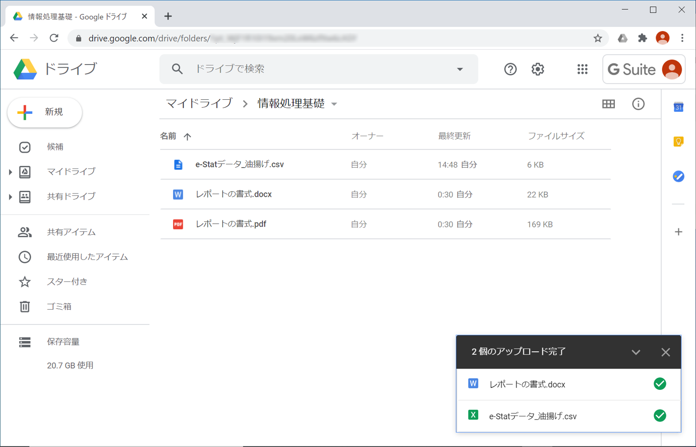Viewport: 696px width, 447px height.
Task: Sort by the 名前 column header
Action: tap(168, 136)
